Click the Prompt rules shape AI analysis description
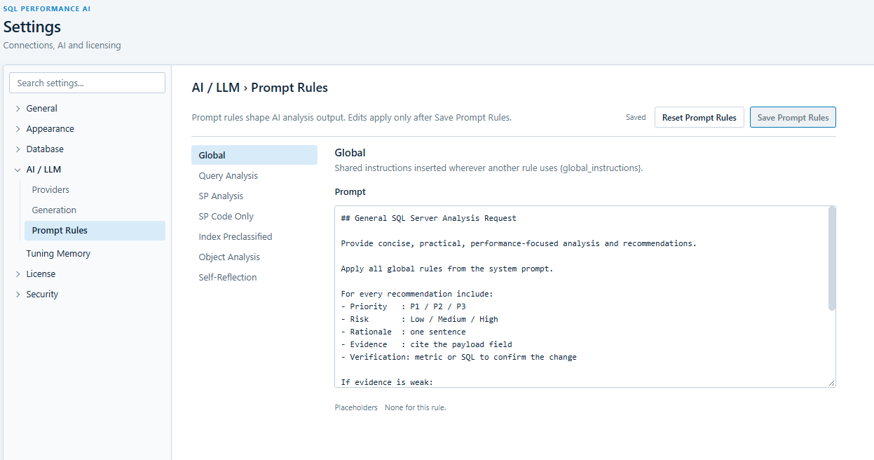This screenshot has width=874, height=460. click(352, 117)
